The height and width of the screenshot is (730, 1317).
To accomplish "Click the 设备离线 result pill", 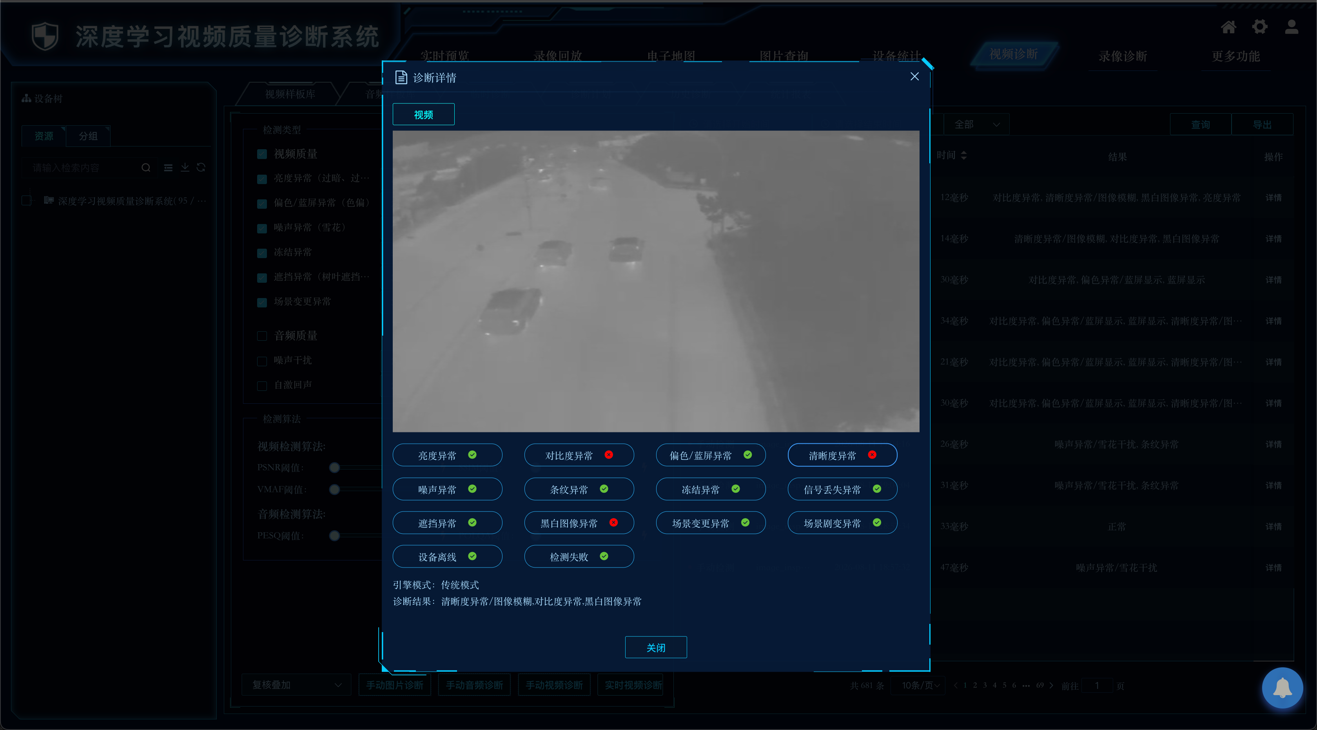I will (x=447, y=557).
